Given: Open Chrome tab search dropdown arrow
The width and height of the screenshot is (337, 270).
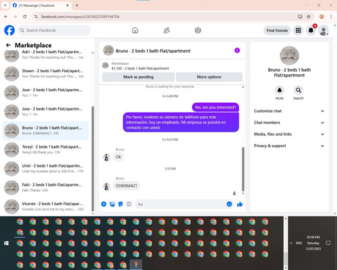Looking at the screenshot, I should click(x=5, y=5).
